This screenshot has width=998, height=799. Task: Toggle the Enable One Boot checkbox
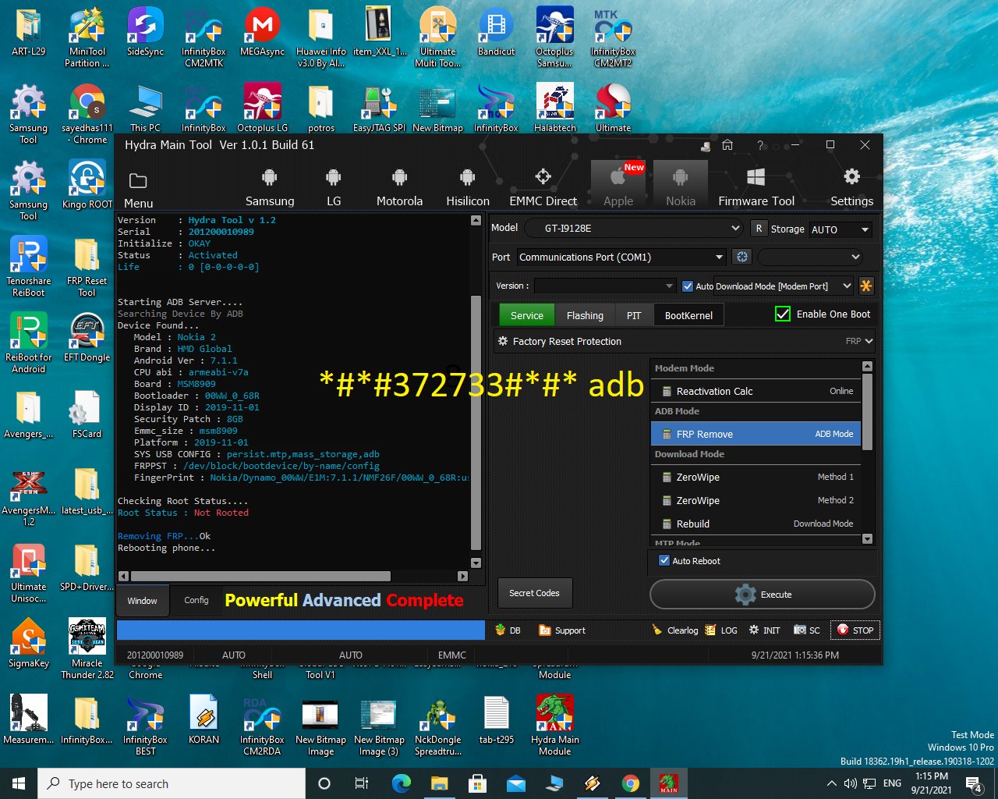pos(782,314)
